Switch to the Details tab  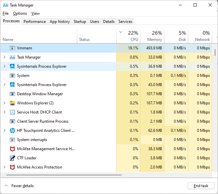(x=109, y=22)
